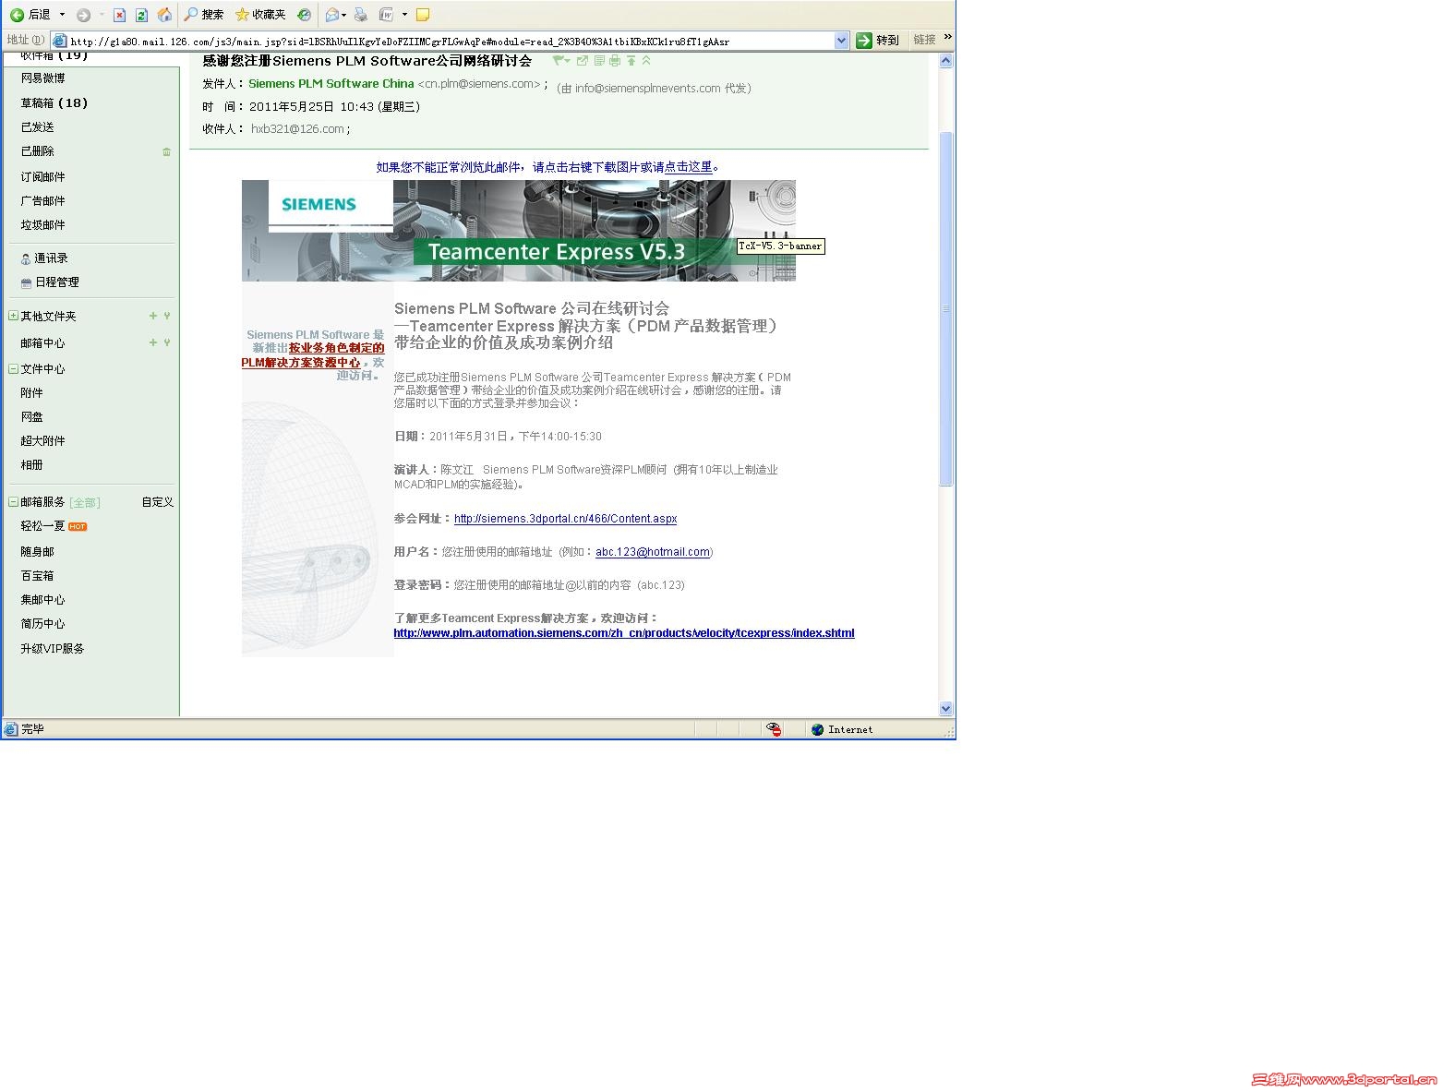Screen dimensions: 1455x1092
Task: Open the 收藏夹 favorites panel
Action: [260, 15]
